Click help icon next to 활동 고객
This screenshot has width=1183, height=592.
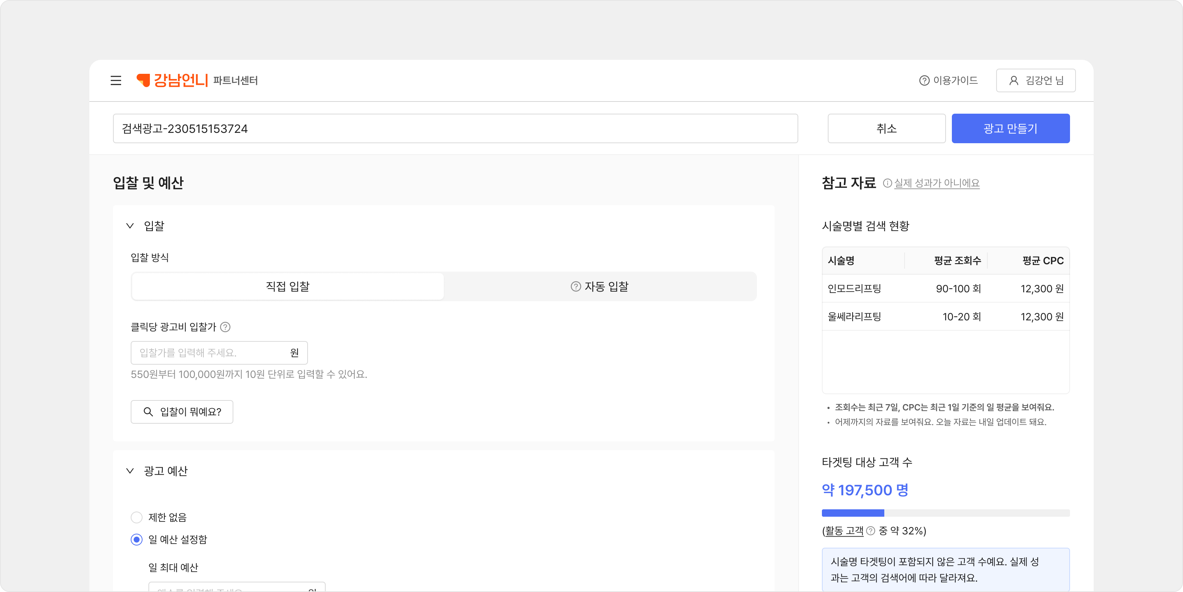870,531
